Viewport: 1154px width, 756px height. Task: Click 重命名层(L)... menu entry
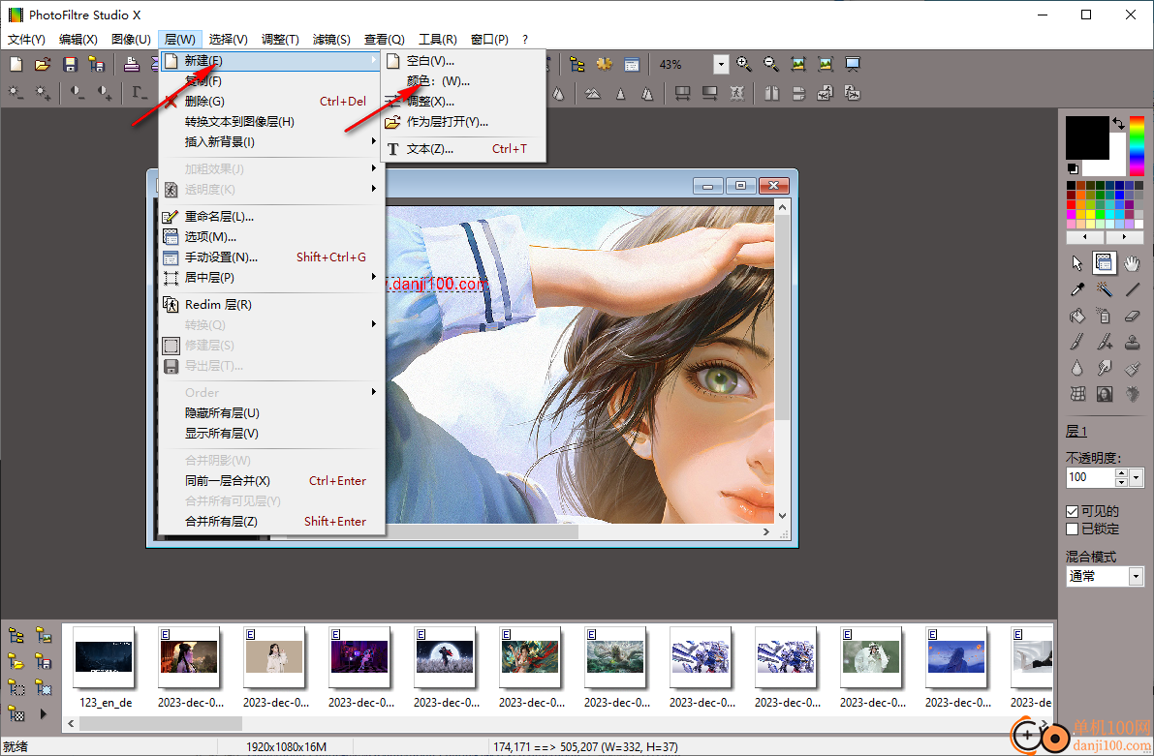(x=271, y=216)
